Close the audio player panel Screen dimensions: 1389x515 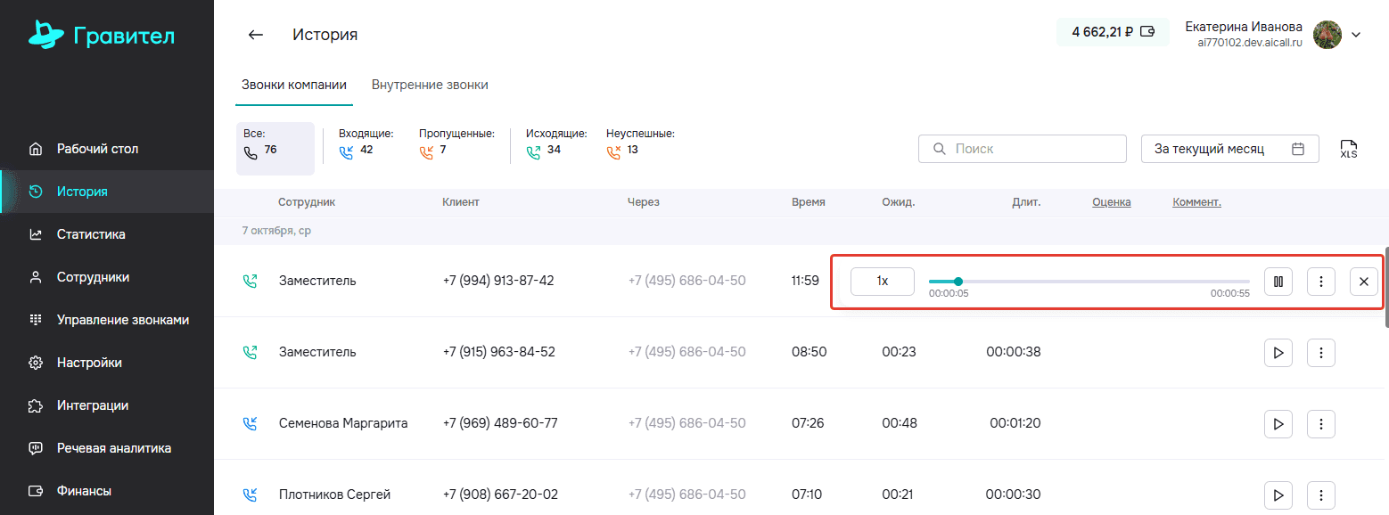click(1364, 282)
